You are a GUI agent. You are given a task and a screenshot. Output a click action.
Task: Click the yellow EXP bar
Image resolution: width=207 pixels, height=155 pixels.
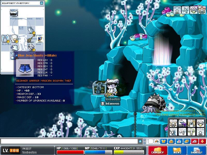point(129,152)
